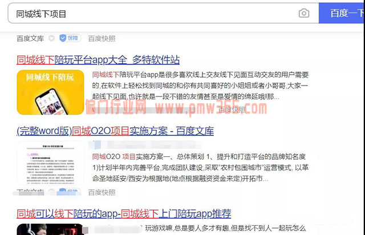Click the camera image-search icon

tap(304, 13)
